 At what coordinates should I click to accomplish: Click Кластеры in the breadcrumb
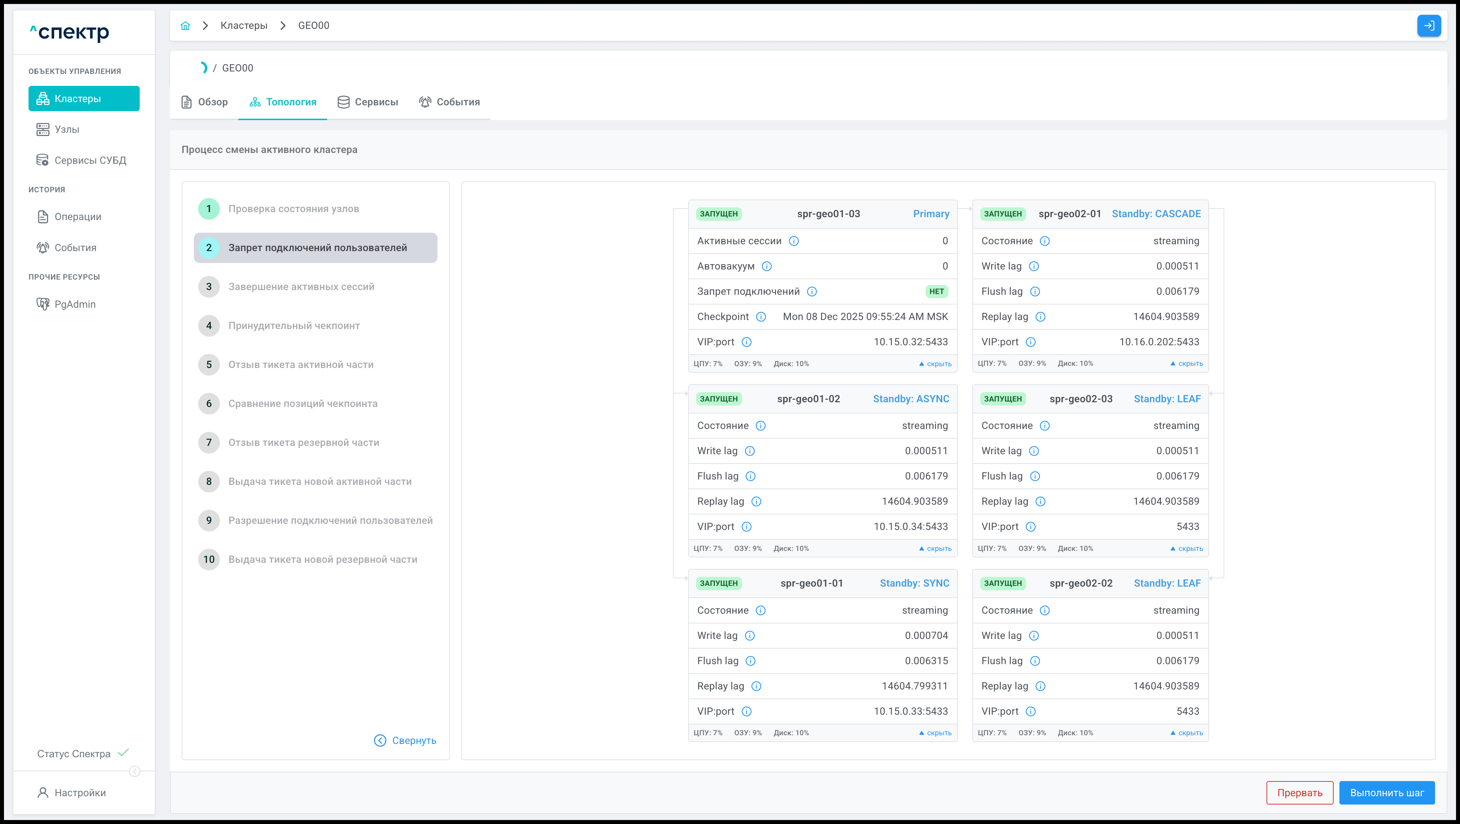(x=244, y=26)
